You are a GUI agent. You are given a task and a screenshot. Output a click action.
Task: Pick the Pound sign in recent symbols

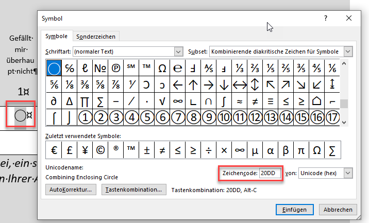click(x=70, y=150)
